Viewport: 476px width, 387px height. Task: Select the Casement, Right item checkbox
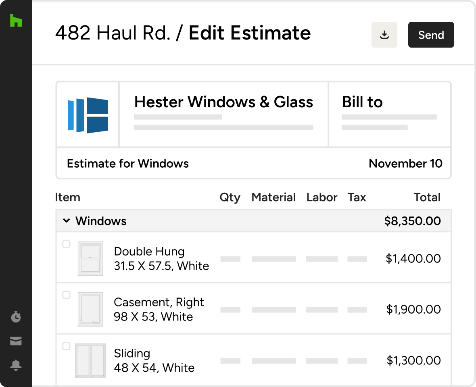pos(66,295)
